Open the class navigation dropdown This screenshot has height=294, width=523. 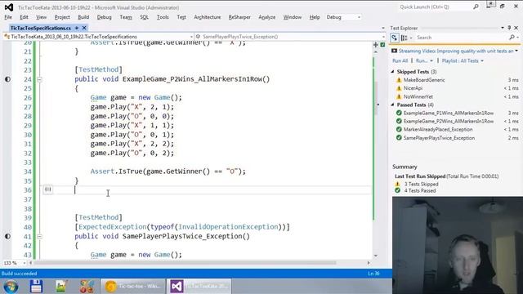coord(98,37)
